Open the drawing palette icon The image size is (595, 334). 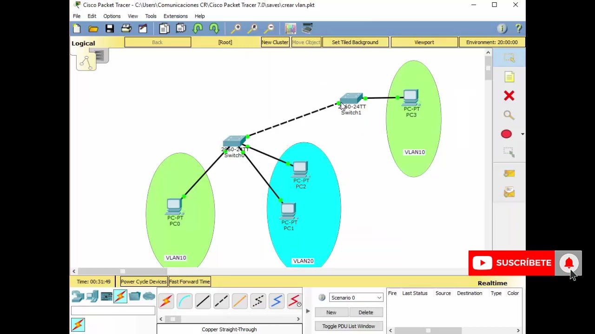tap(291, 29)
